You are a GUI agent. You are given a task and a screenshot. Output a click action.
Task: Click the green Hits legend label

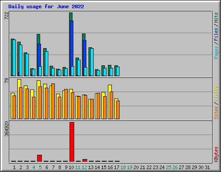216,18
